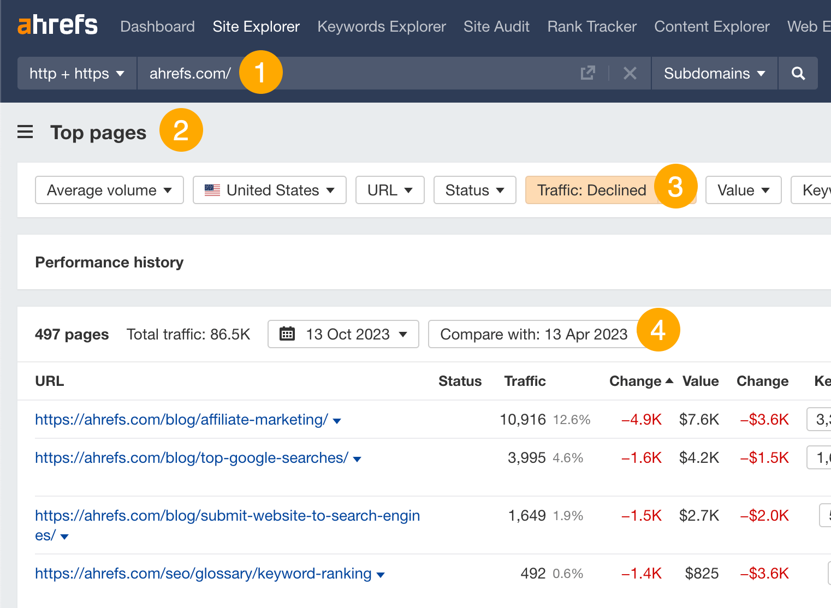The height and width of the screenshot is (608, 831).
Task: Click the calendar icon on the date selector
Action: [289, 333]
